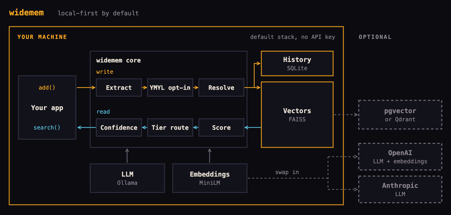Select the "default stack, no API key" note
Image resolution: width=451 pixels, height=215 pixels.
coord(293,37)
